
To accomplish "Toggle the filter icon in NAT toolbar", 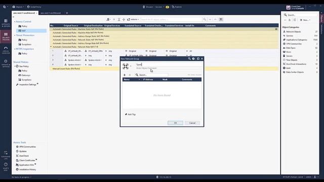I will click(221, 19).
